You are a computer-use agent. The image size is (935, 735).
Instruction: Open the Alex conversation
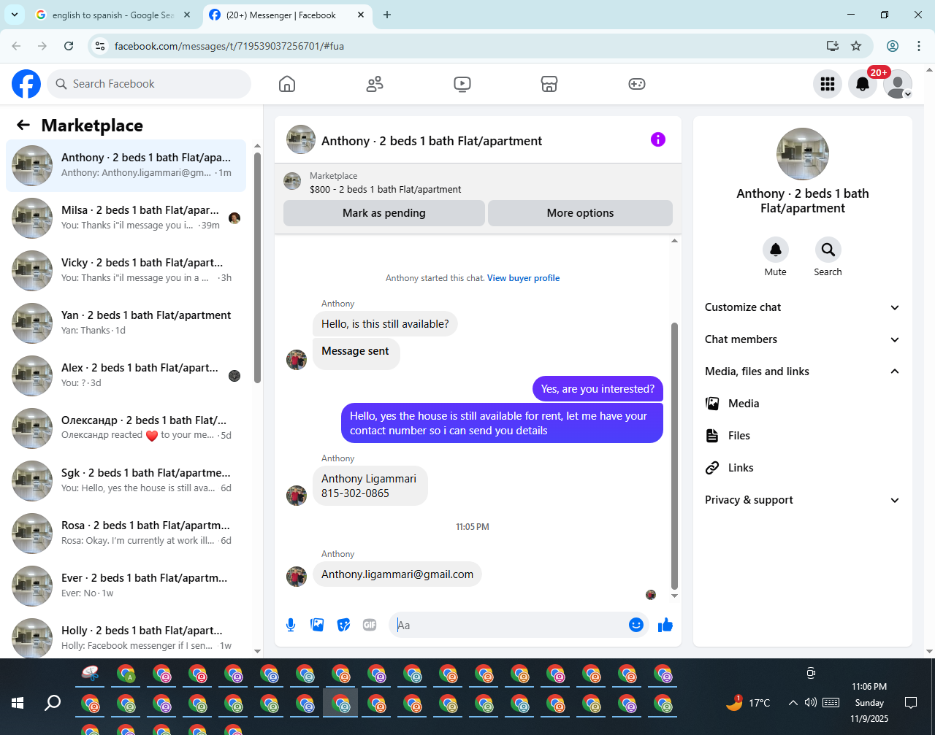pyautogui.click(x=126, y=376)
